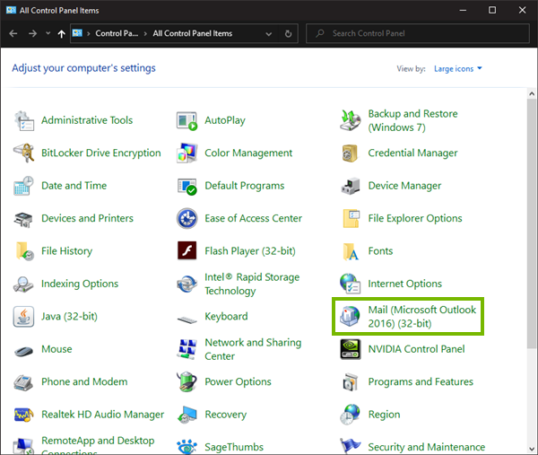Open the Credential Manager link
The image size is (538, 455).
click(412, 153)
